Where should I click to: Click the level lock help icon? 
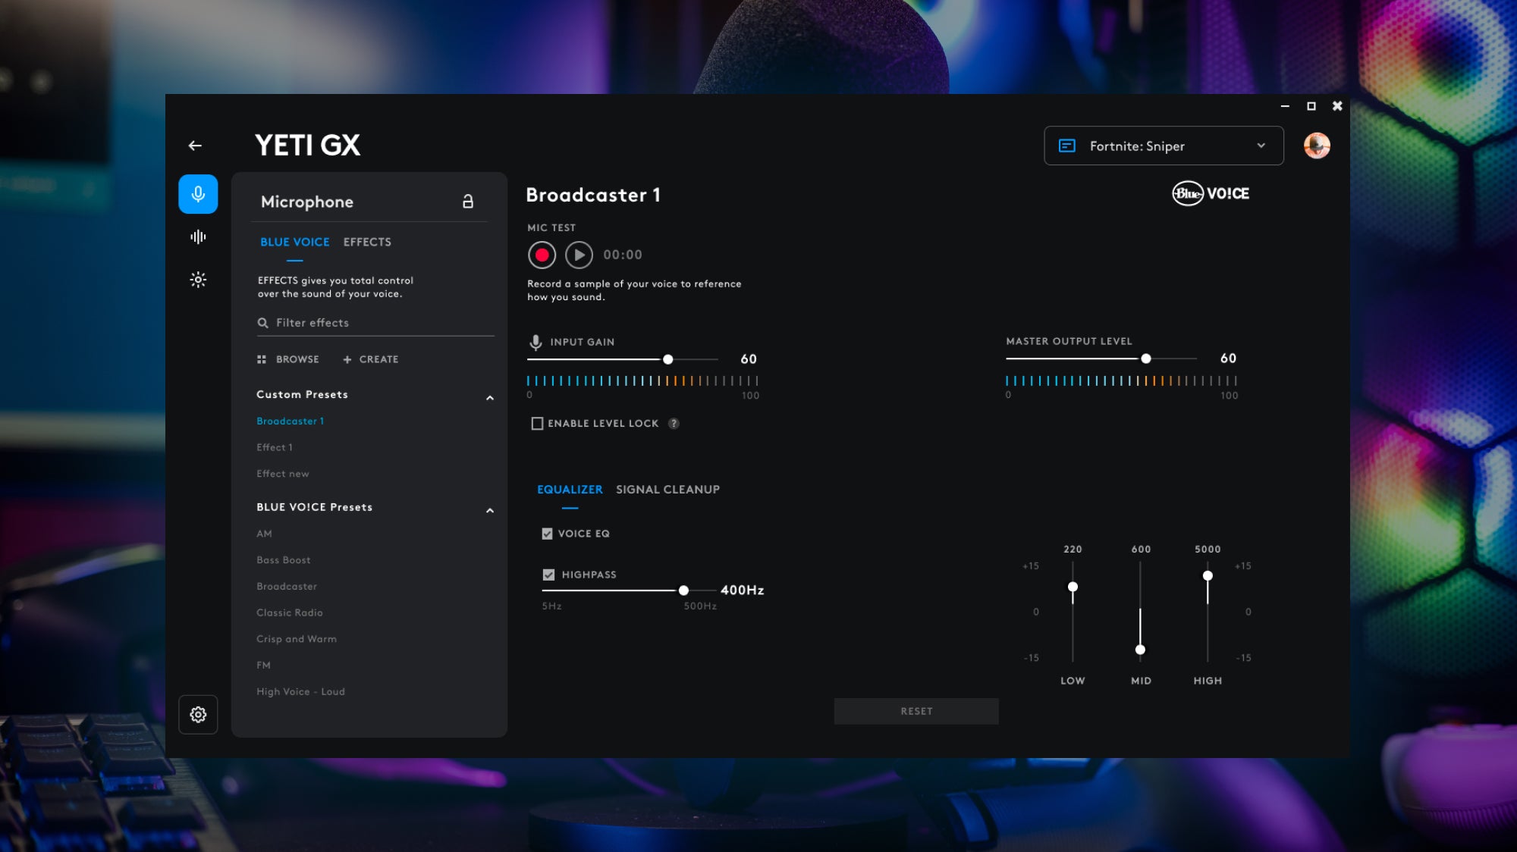[674, 424]
